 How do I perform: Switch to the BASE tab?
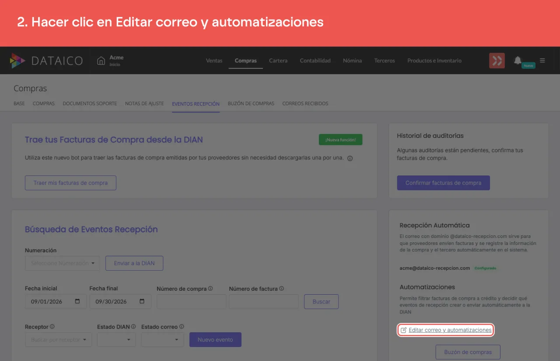[x=19, y=104]
